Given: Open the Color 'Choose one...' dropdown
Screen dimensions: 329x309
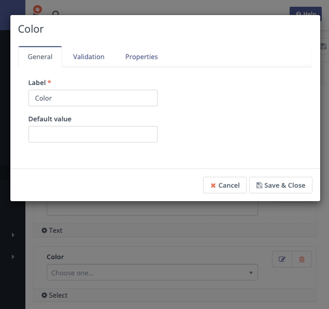Looking at the screenshot, I should point(152,273).
